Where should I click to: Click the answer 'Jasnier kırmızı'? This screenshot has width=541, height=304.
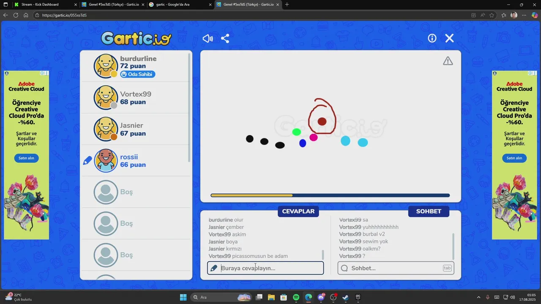point(225,249)
